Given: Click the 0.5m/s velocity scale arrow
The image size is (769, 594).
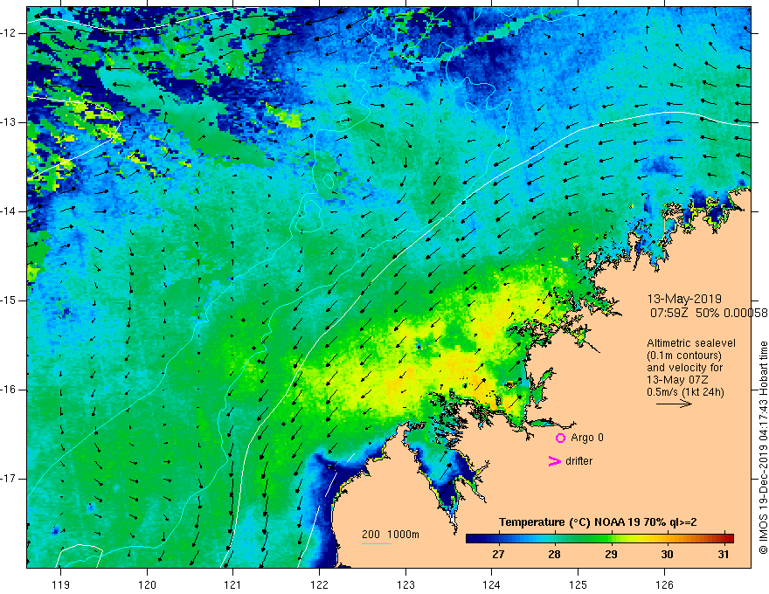Looking at the screenshot, I should (674, 404).
